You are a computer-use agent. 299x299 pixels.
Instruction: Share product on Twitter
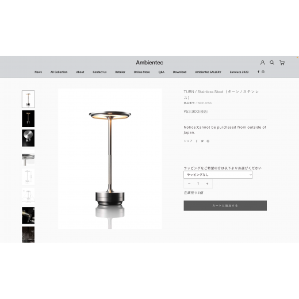point(202,141)
